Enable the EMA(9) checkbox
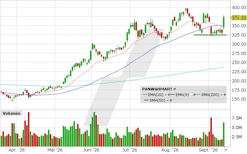Screen dimensions: 247x154 coord(191,95)
